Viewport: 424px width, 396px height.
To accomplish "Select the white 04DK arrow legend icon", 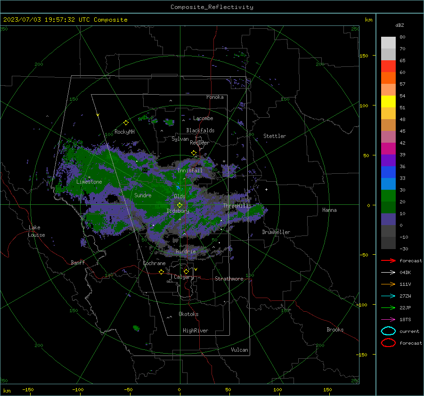I will pyautogui.click(x=388, y=273).
